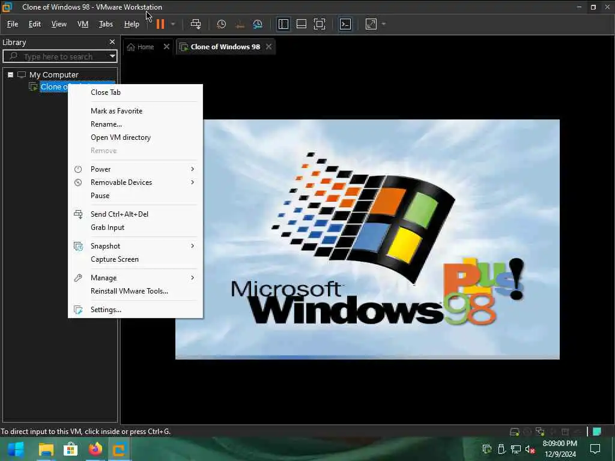Open File Explorer from the taskbar
This screenshot has height=461, width=615.
click(x=46, y=449)
